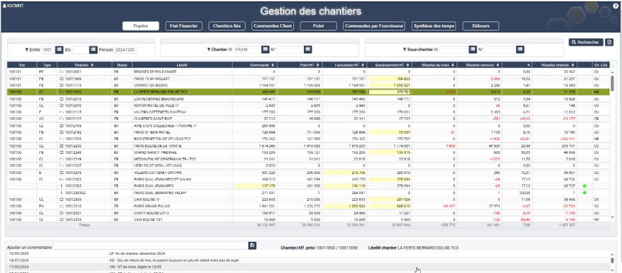Select the GRAND NANCY THERMAL row

[x=308, y=152]
